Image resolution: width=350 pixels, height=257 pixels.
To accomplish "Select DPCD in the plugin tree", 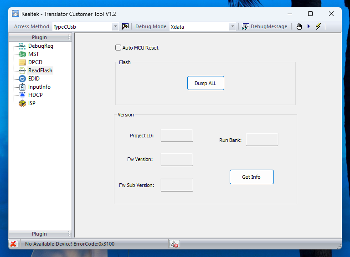I will click(35, 62).
